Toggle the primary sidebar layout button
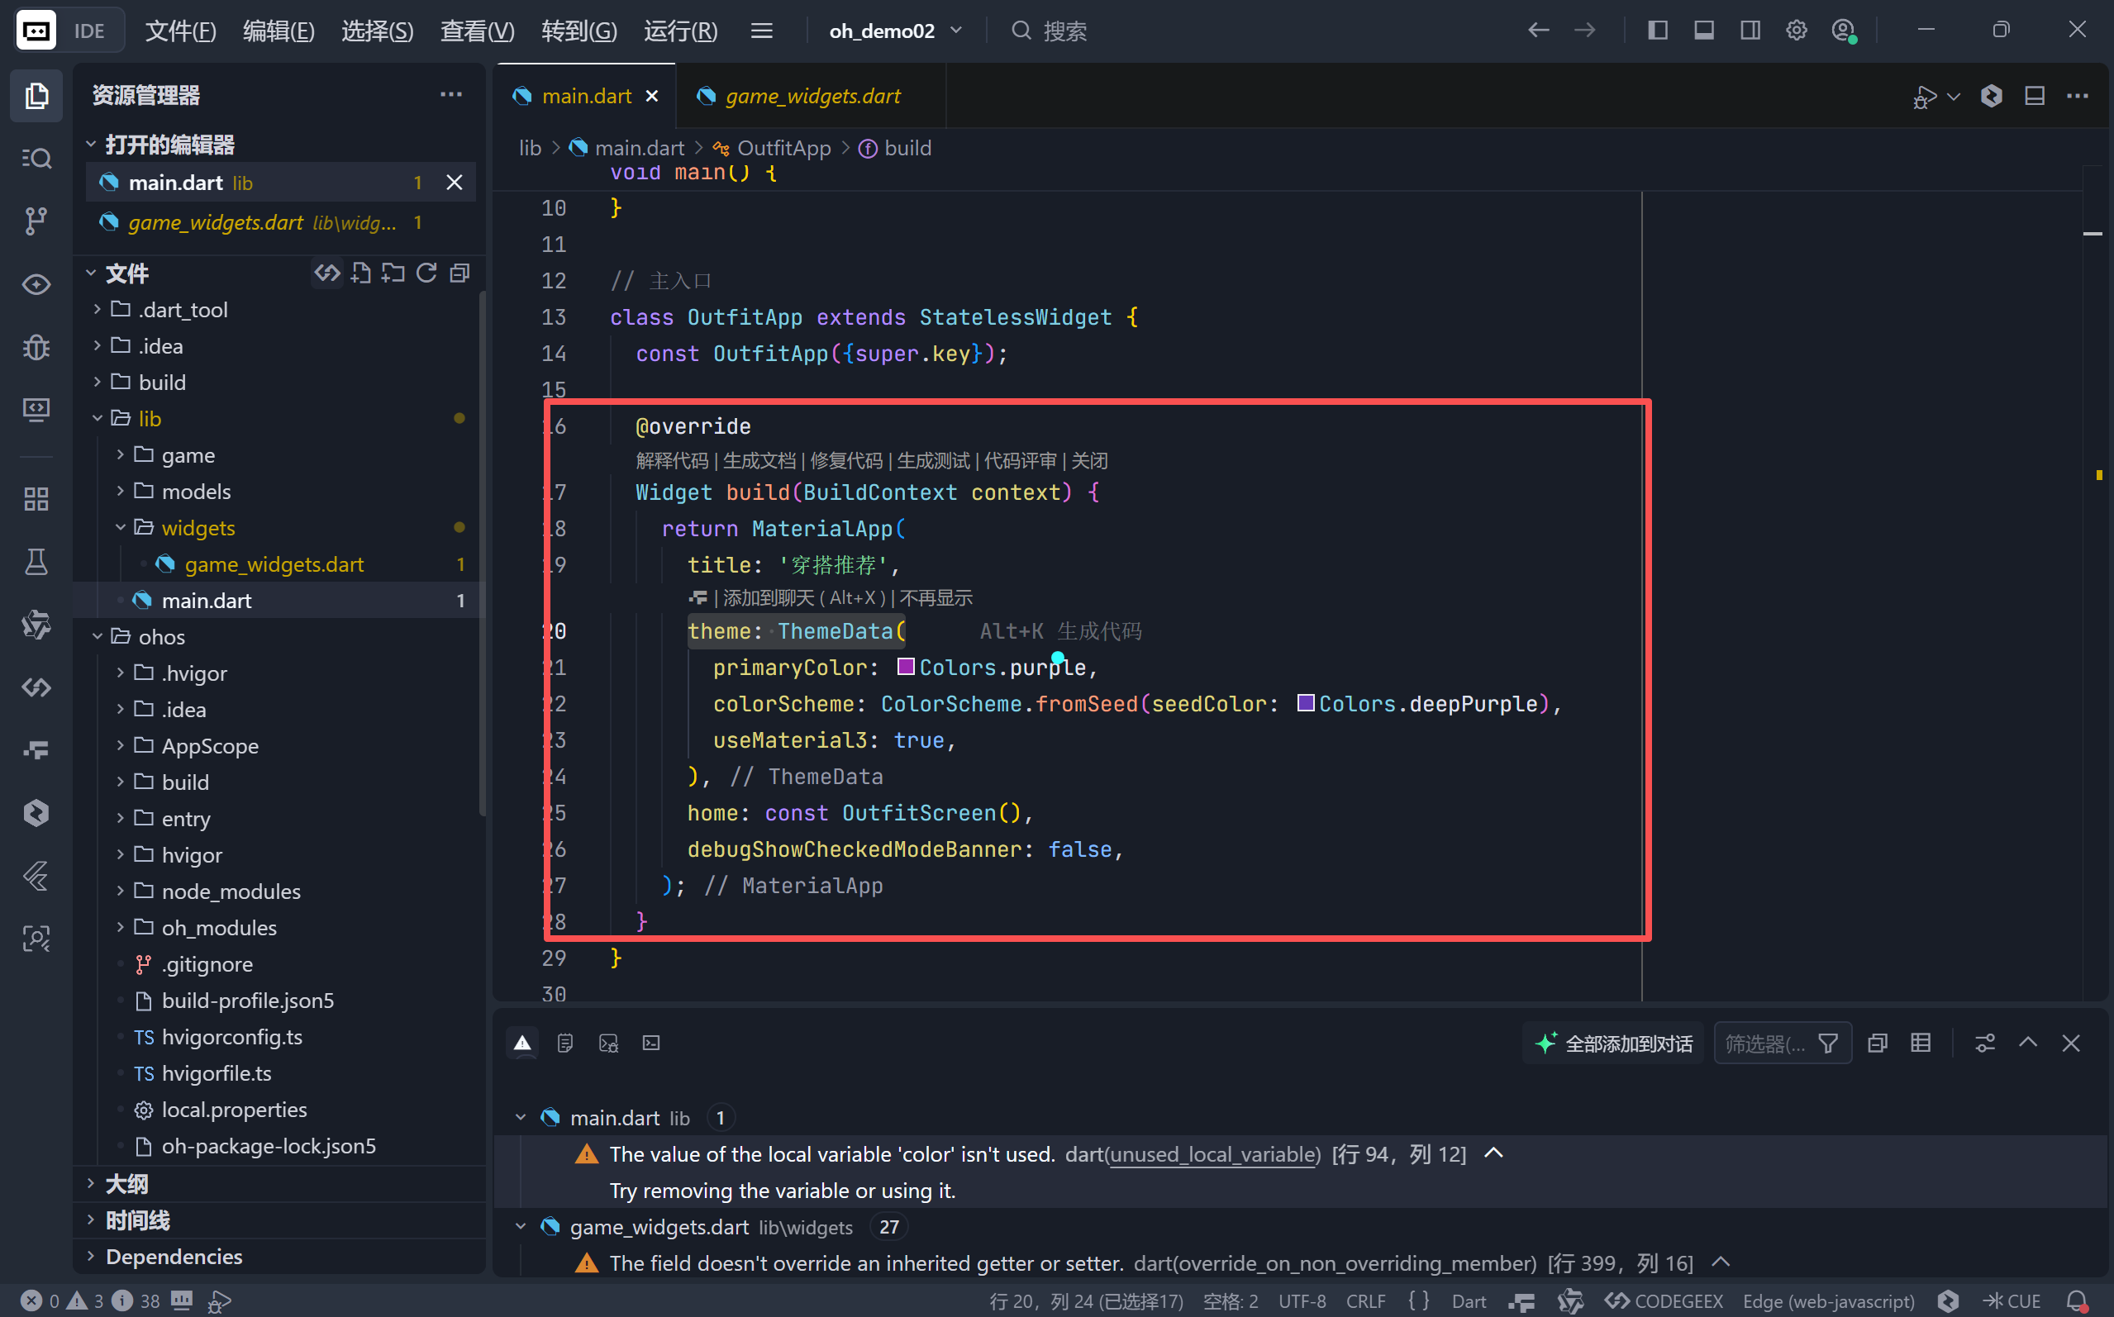The width and height of the screenshot is (2114, 1317). [1658, 31]
